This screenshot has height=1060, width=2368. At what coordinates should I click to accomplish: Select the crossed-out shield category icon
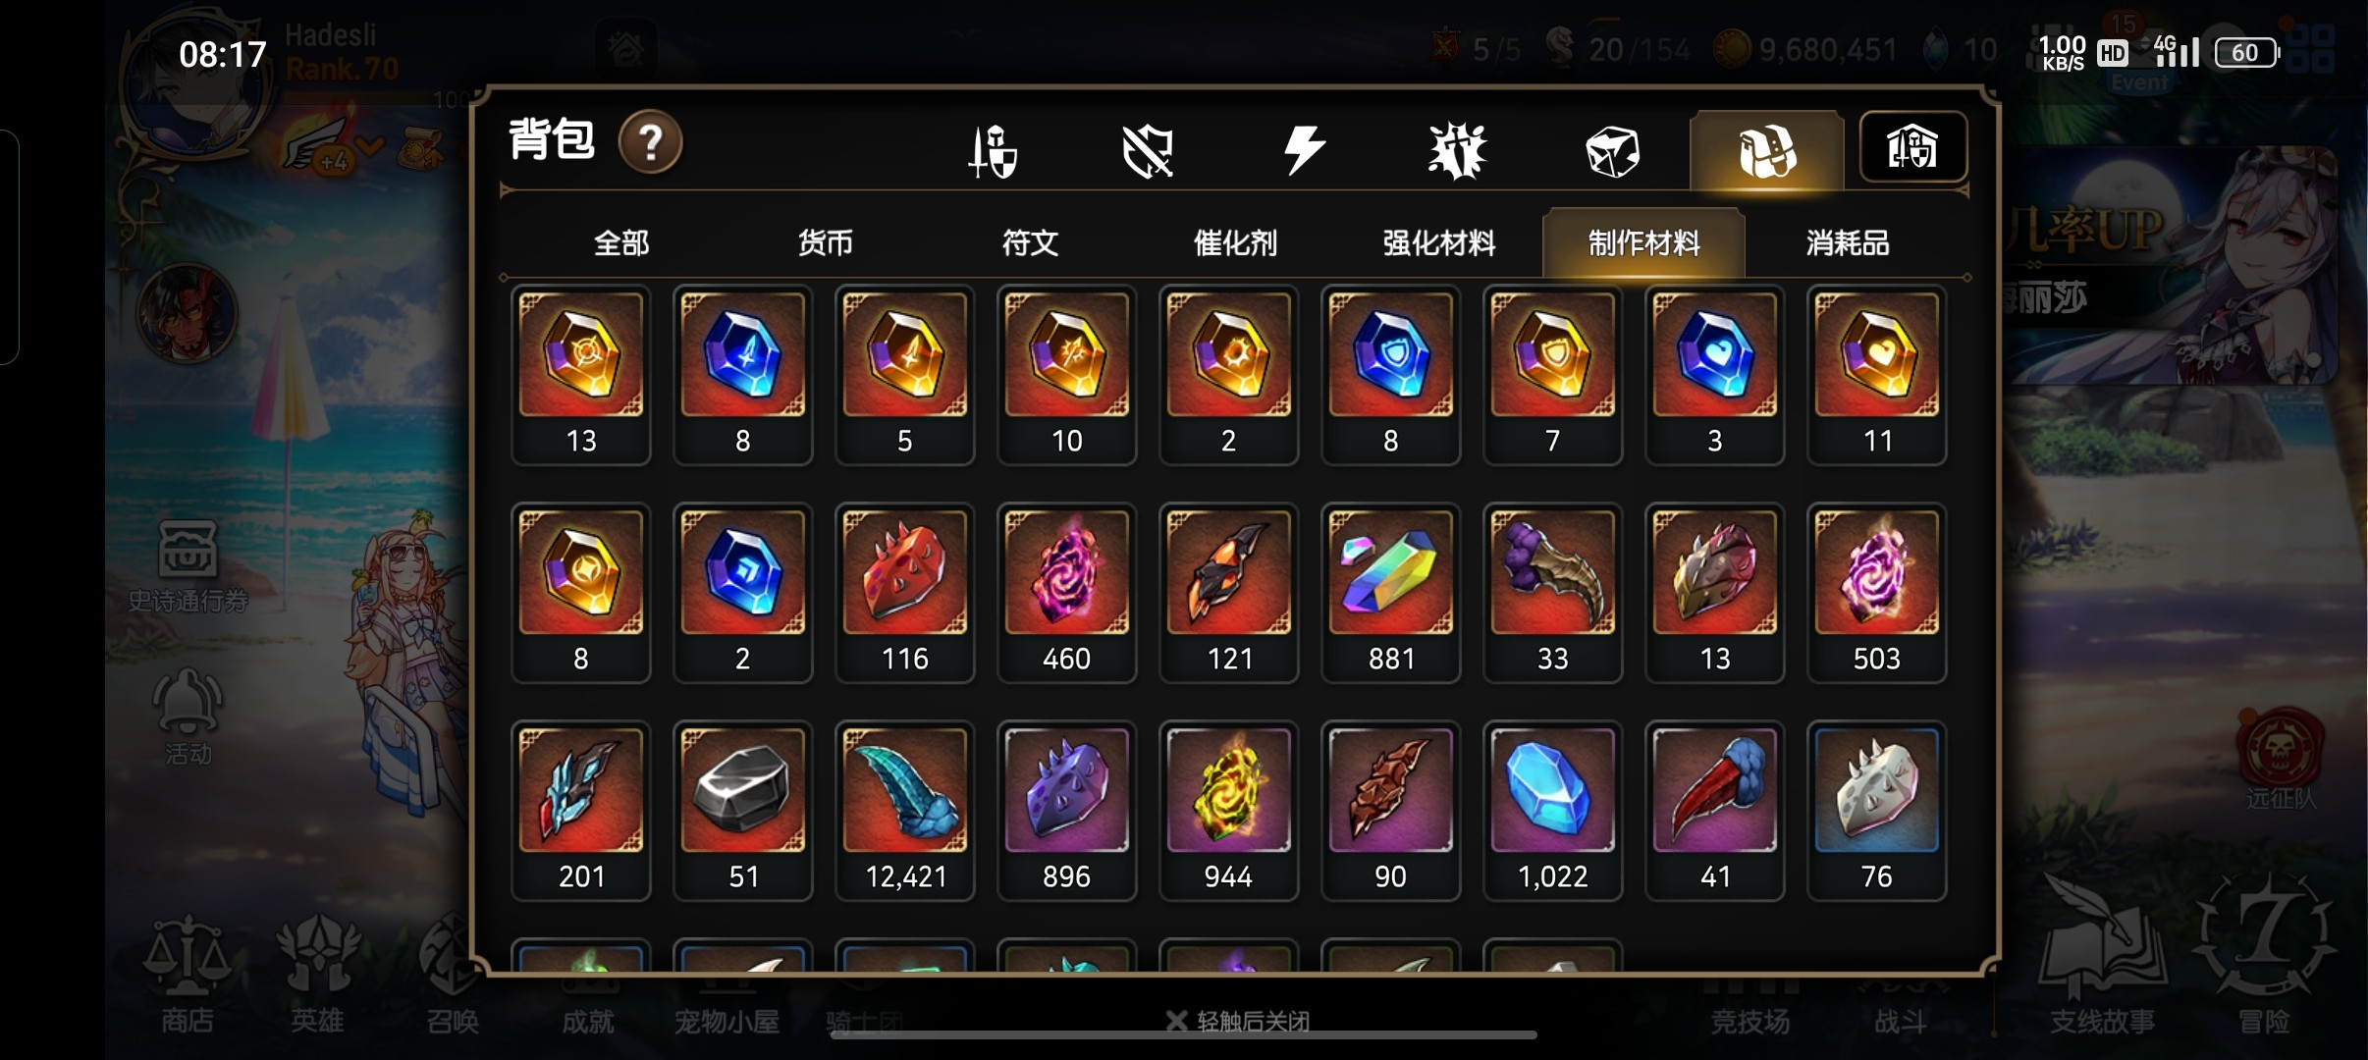[1148, 151]
